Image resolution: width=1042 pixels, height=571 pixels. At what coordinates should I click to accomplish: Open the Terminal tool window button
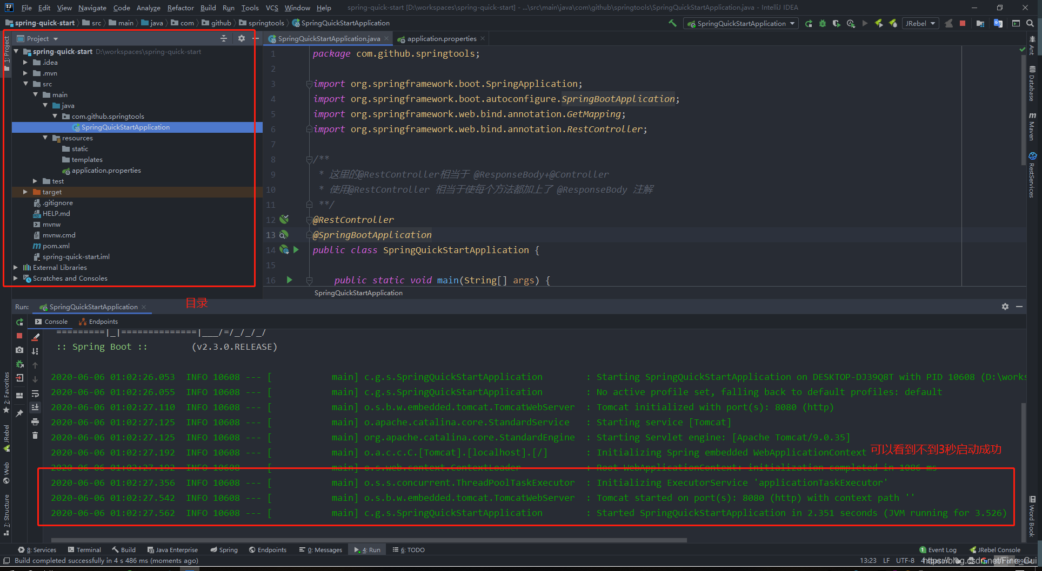click(84, 550)
